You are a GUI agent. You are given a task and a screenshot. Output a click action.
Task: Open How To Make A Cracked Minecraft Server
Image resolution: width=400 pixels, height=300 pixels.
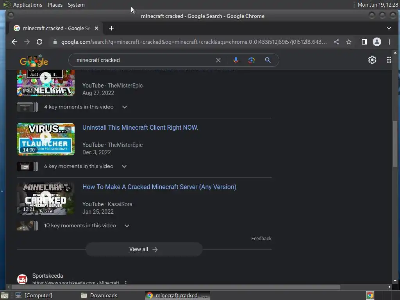(x=159, y=187)
